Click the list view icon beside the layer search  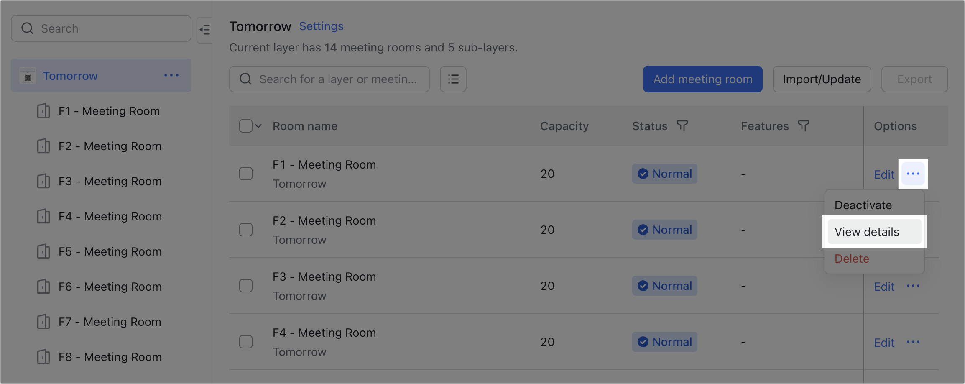pos(453,79)
